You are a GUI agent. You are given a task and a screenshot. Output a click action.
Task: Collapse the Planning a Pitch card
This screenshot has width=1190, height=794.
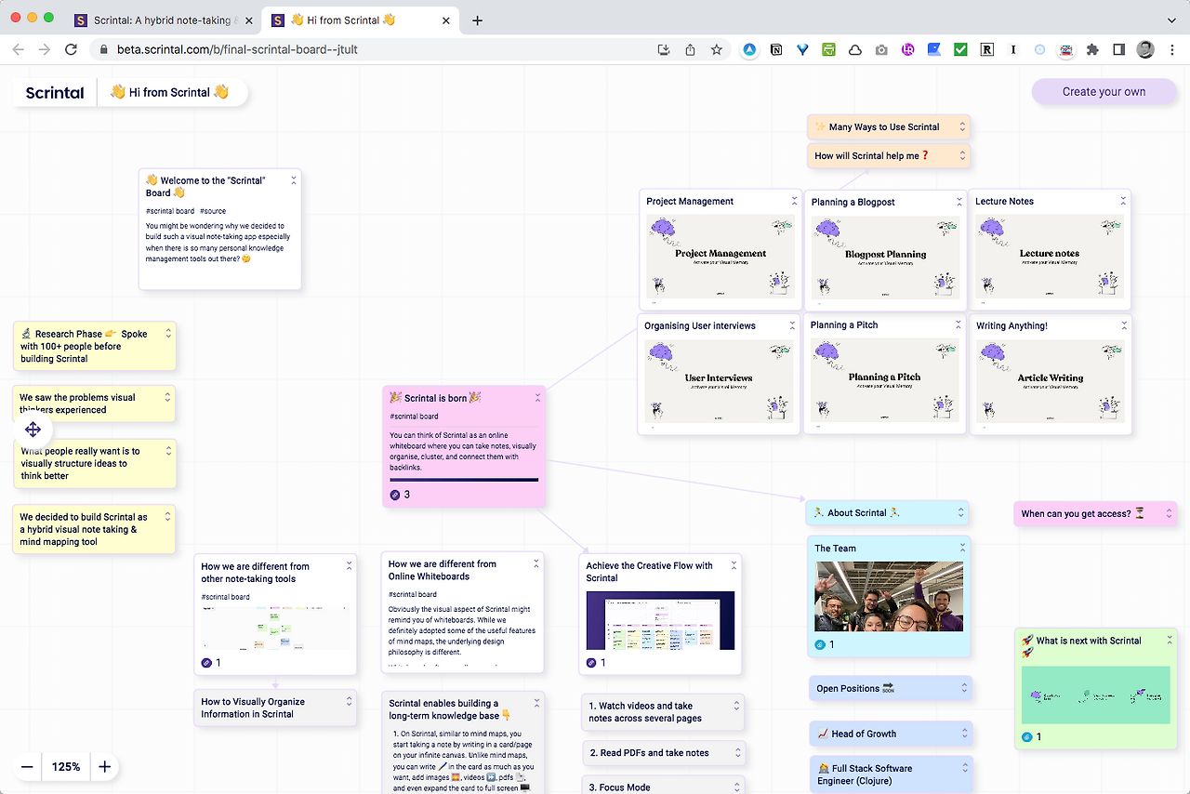[959, 324]
